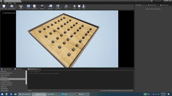
Task: Switch to the Skype taskbar window
Action: [x=68, y=94]
